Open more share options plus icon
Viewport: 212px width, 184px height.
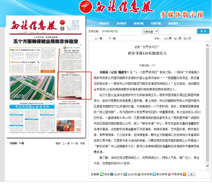(184, 174)
